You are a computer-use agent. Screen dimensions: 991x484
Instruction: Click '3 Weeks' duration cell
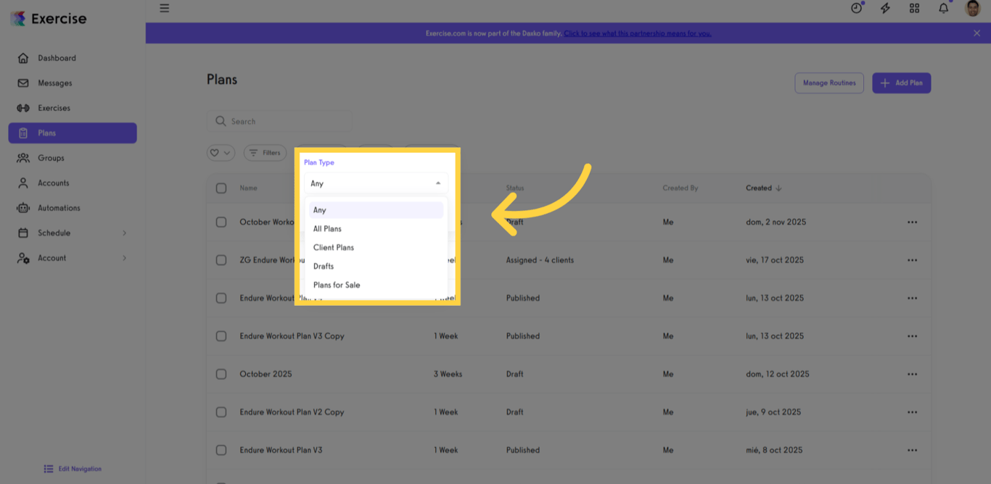click(448, 375)
